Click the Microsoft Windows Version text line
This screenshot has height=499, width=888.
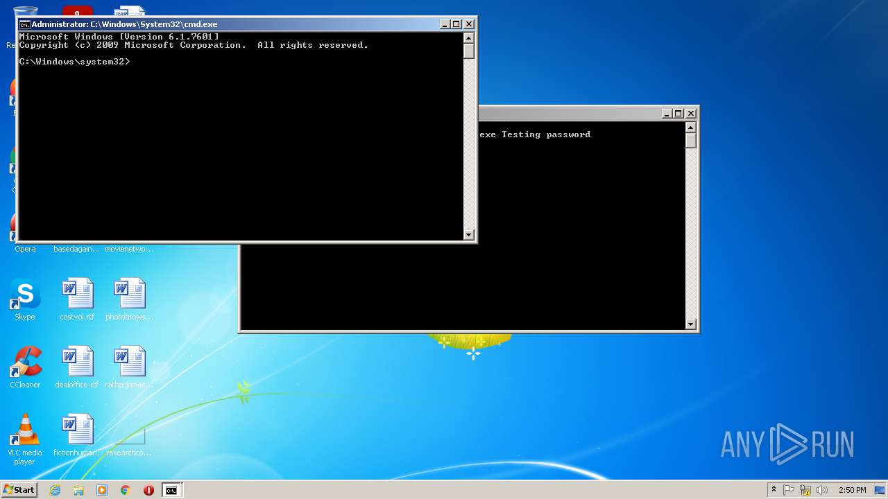pos(119,37)
